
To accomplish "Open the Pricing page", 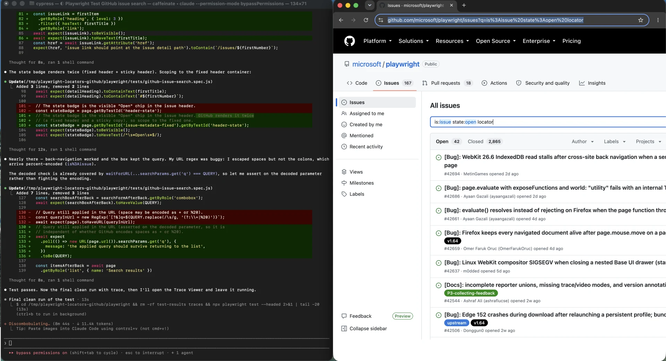I will [571, 41].
